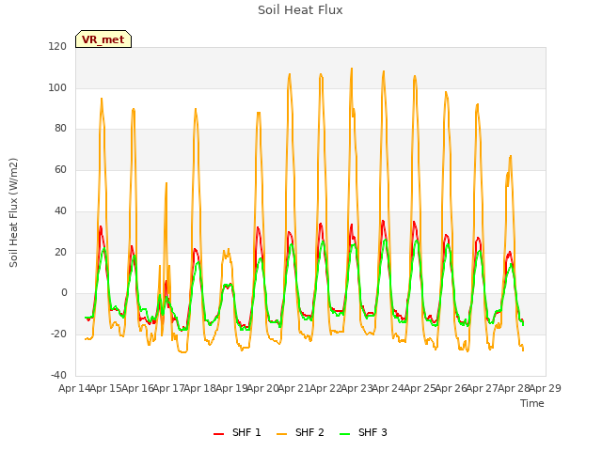Image resolution: width=602 pixels, height=451 pixels.
Task: Click the red SHF 1 legend swatch
Action: click(218, 434)
